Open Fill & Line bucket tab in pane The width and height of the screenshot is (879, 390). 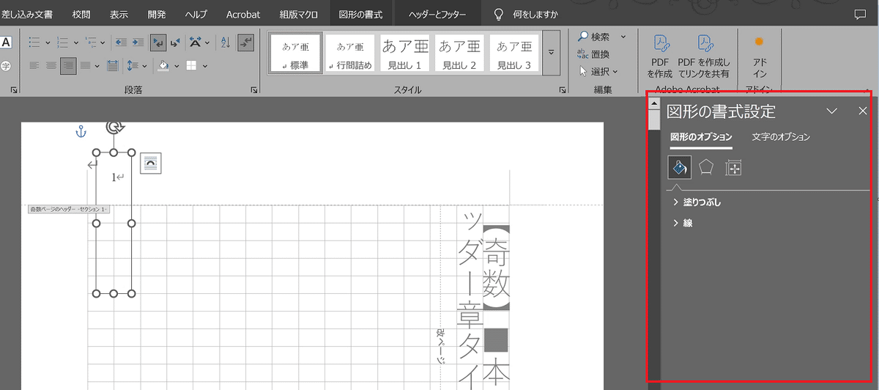point(679,168)
